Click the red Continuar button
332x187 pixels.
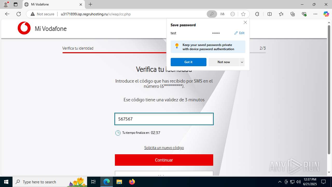point(164,160)
